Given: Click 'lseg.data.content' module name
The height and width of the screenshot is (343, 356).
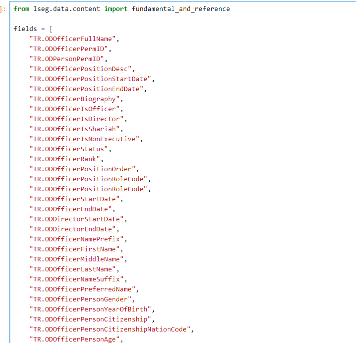Looking at the screenshot, I should [x=67, y=9].
